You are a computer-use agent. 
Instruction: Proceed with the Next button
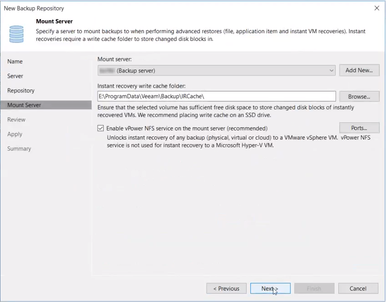click(270, 288)
